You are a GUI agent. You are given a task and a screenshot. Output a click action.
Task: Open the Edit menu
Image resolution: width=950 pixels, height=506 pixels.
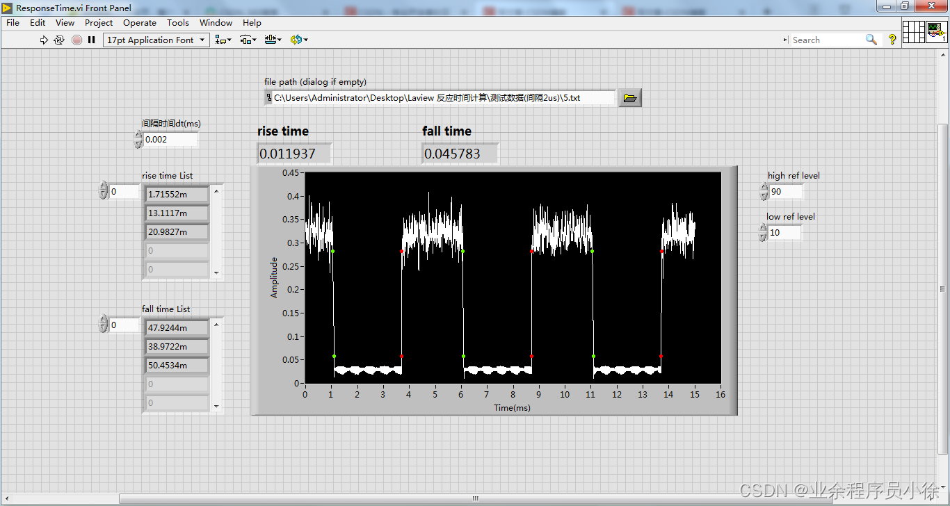(38, 22)
